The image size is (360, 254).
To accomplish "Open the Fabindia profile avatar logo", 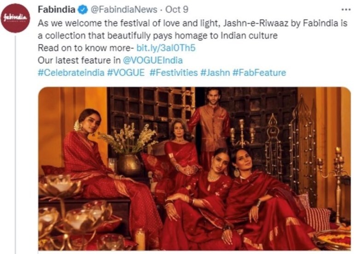I will (x=16, y=18).
